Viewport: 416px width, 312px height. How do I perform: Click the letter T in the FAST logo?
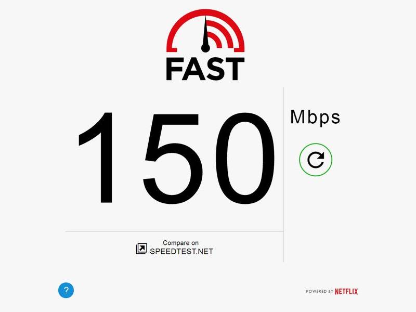233,70
